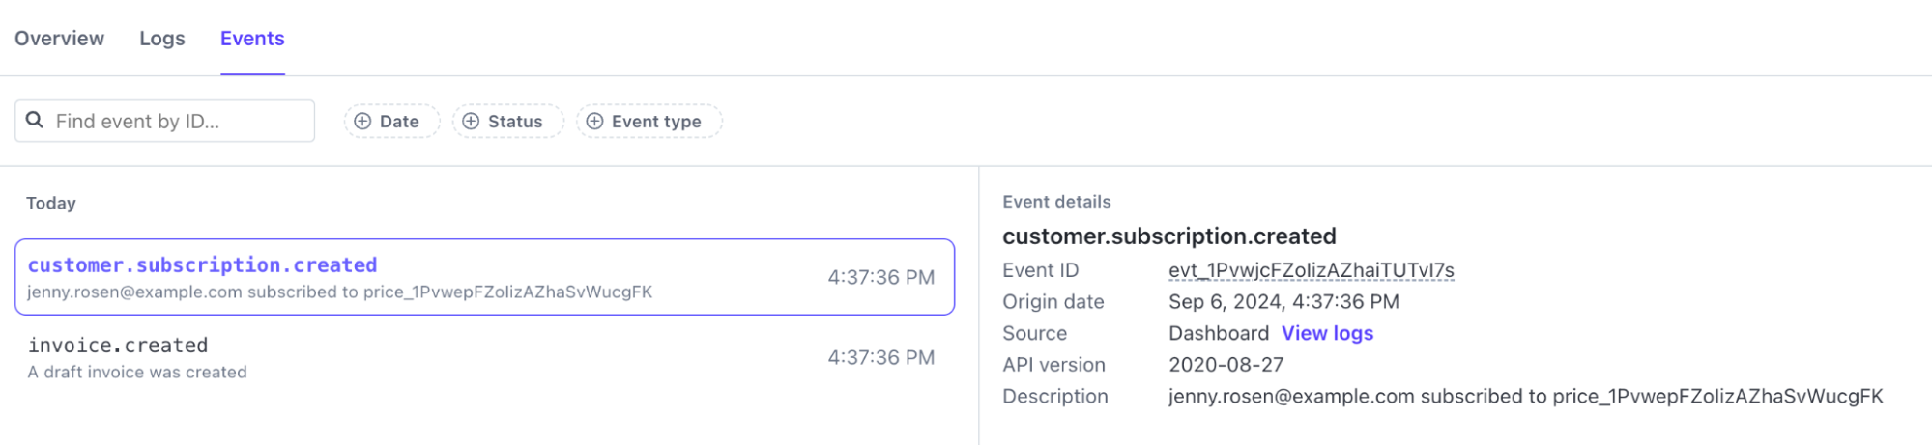
Task: Focus the Find event by ID field
Action: click(179, 122)
